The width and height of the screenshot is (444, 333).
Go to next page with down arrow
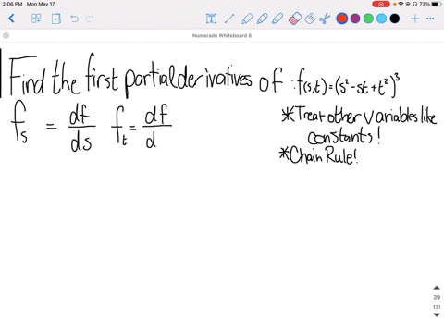tap(437, 314)
